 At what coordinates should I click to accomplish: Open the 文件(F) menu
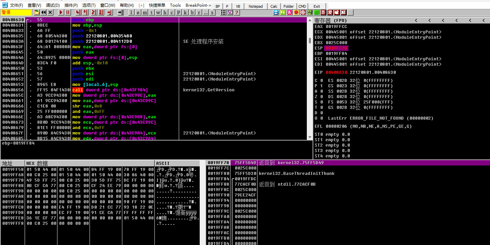tap(17, 5)
